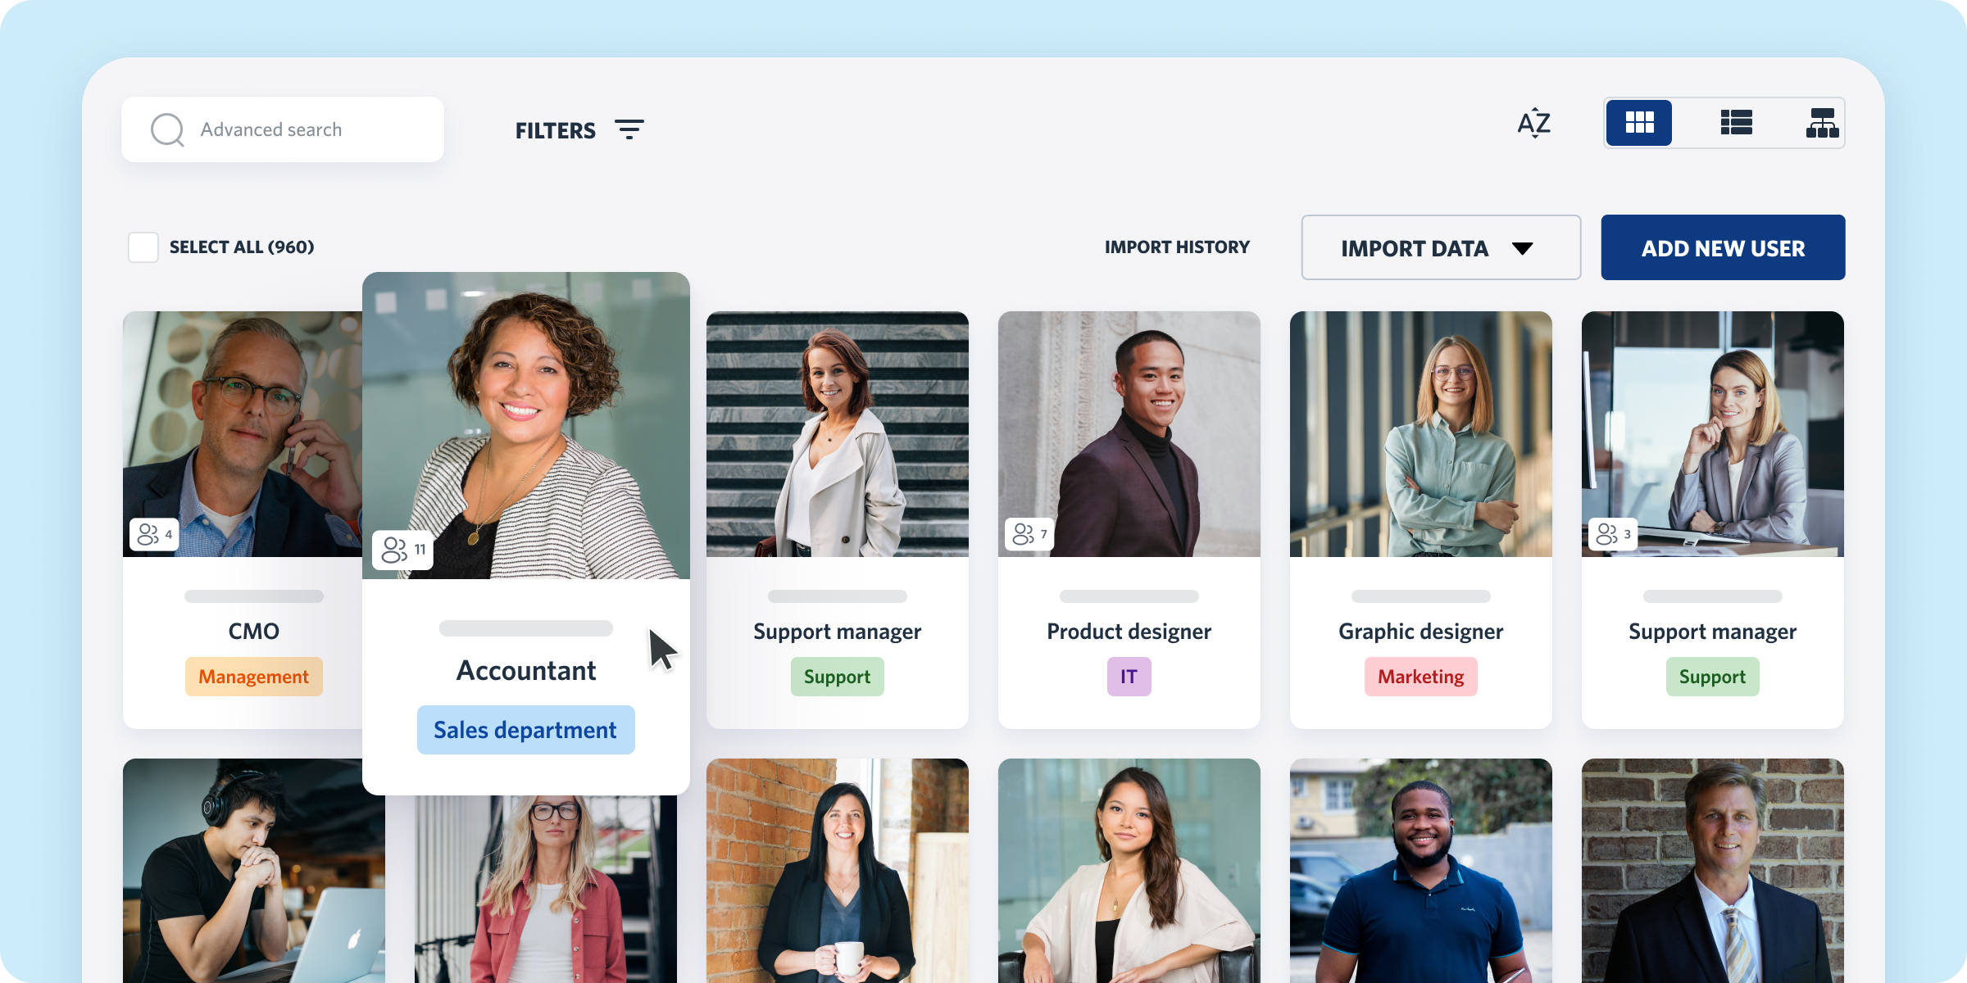Switch to grid view icon
Screen dimensions: 1967x983
1639,123
